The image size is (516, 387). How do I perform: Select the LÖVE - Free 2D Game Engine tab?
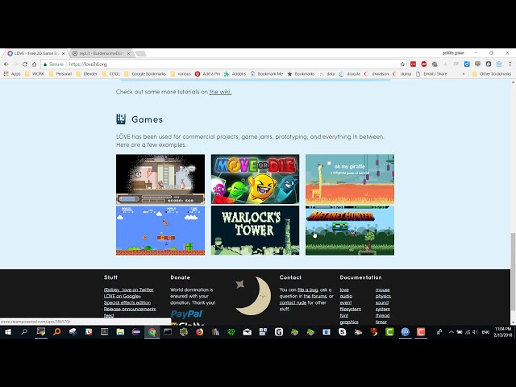coord(36,53)
